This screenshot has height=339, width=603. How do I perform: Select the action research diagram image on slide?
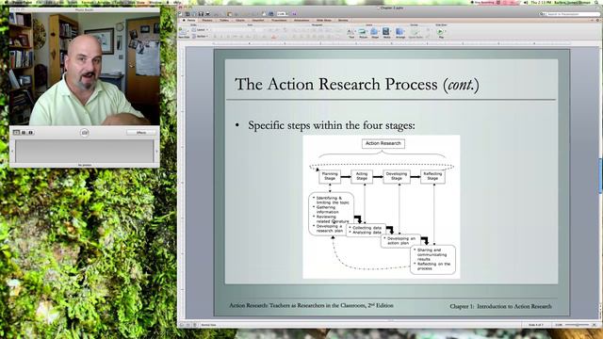pos(382,207)
